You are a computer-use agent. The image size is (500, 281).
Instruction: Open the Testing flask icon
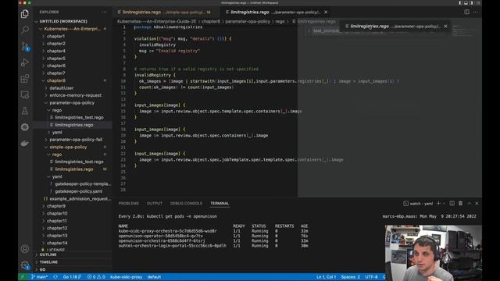click(x=25, y=111)
